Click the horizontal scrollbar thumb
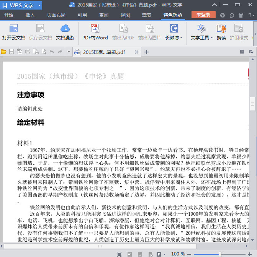Screen dimensions: 257x257 point(100,246)
